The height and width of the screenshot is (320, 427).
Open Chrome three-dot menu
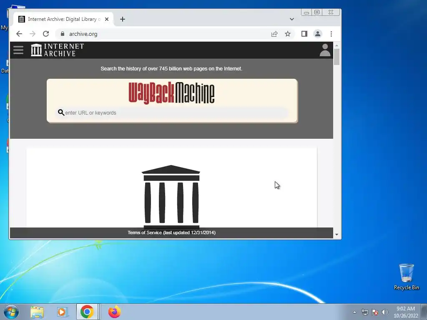point(331,34)
